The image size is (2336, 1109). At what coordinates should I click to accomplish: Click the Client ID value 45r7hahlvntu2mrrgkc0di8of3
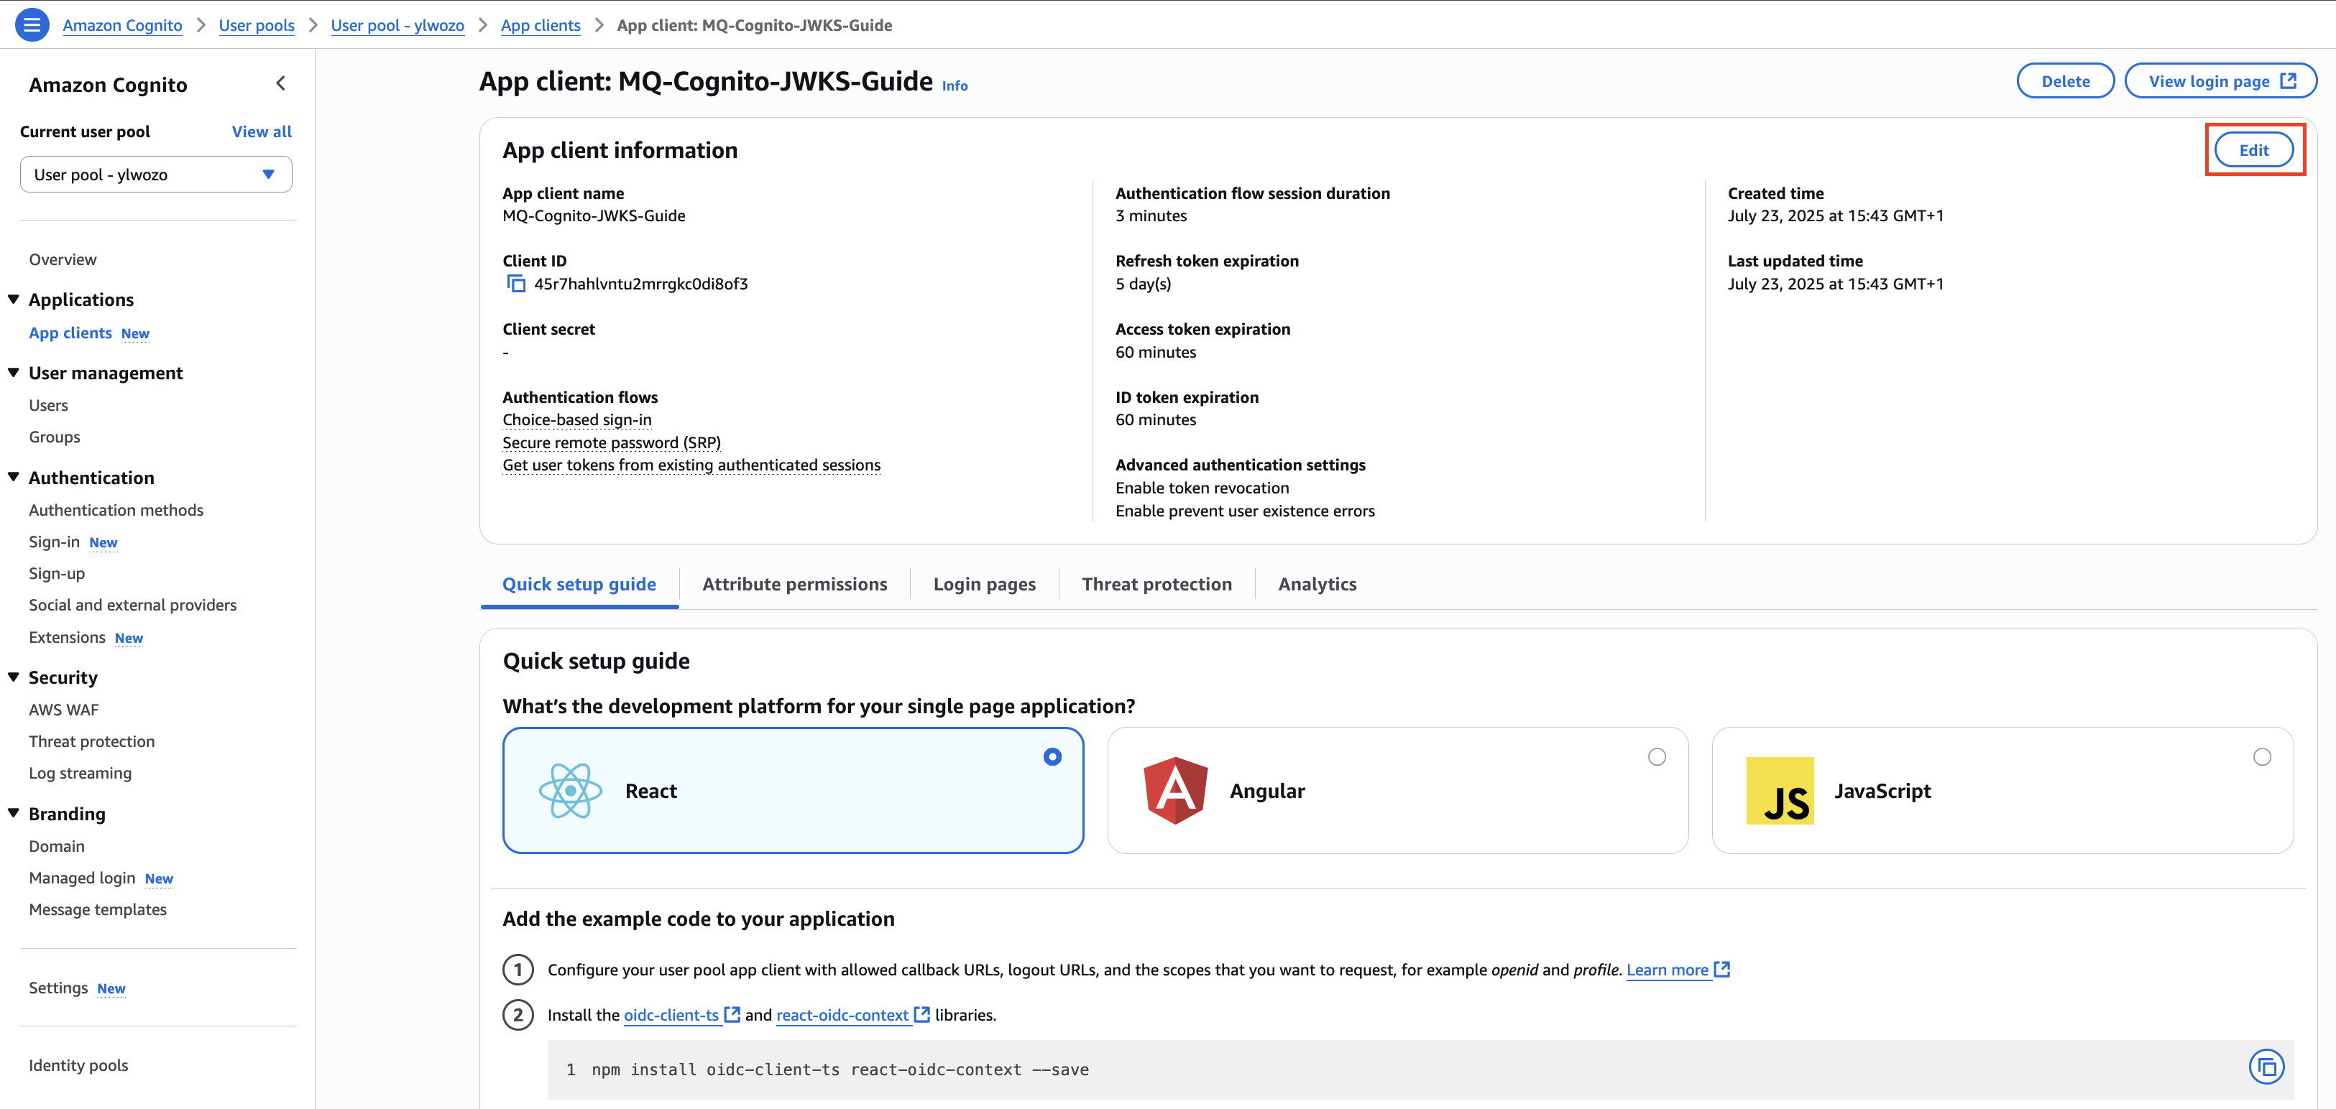pyautogui.click(x=640, y=284)
